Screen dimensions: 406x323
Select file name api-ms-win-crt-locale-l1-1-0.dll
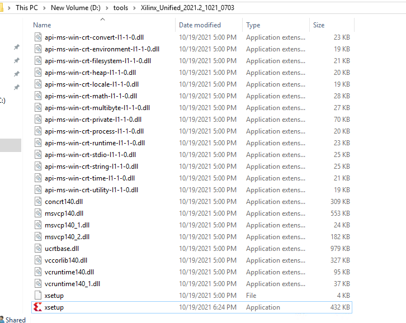coord(92,84)
